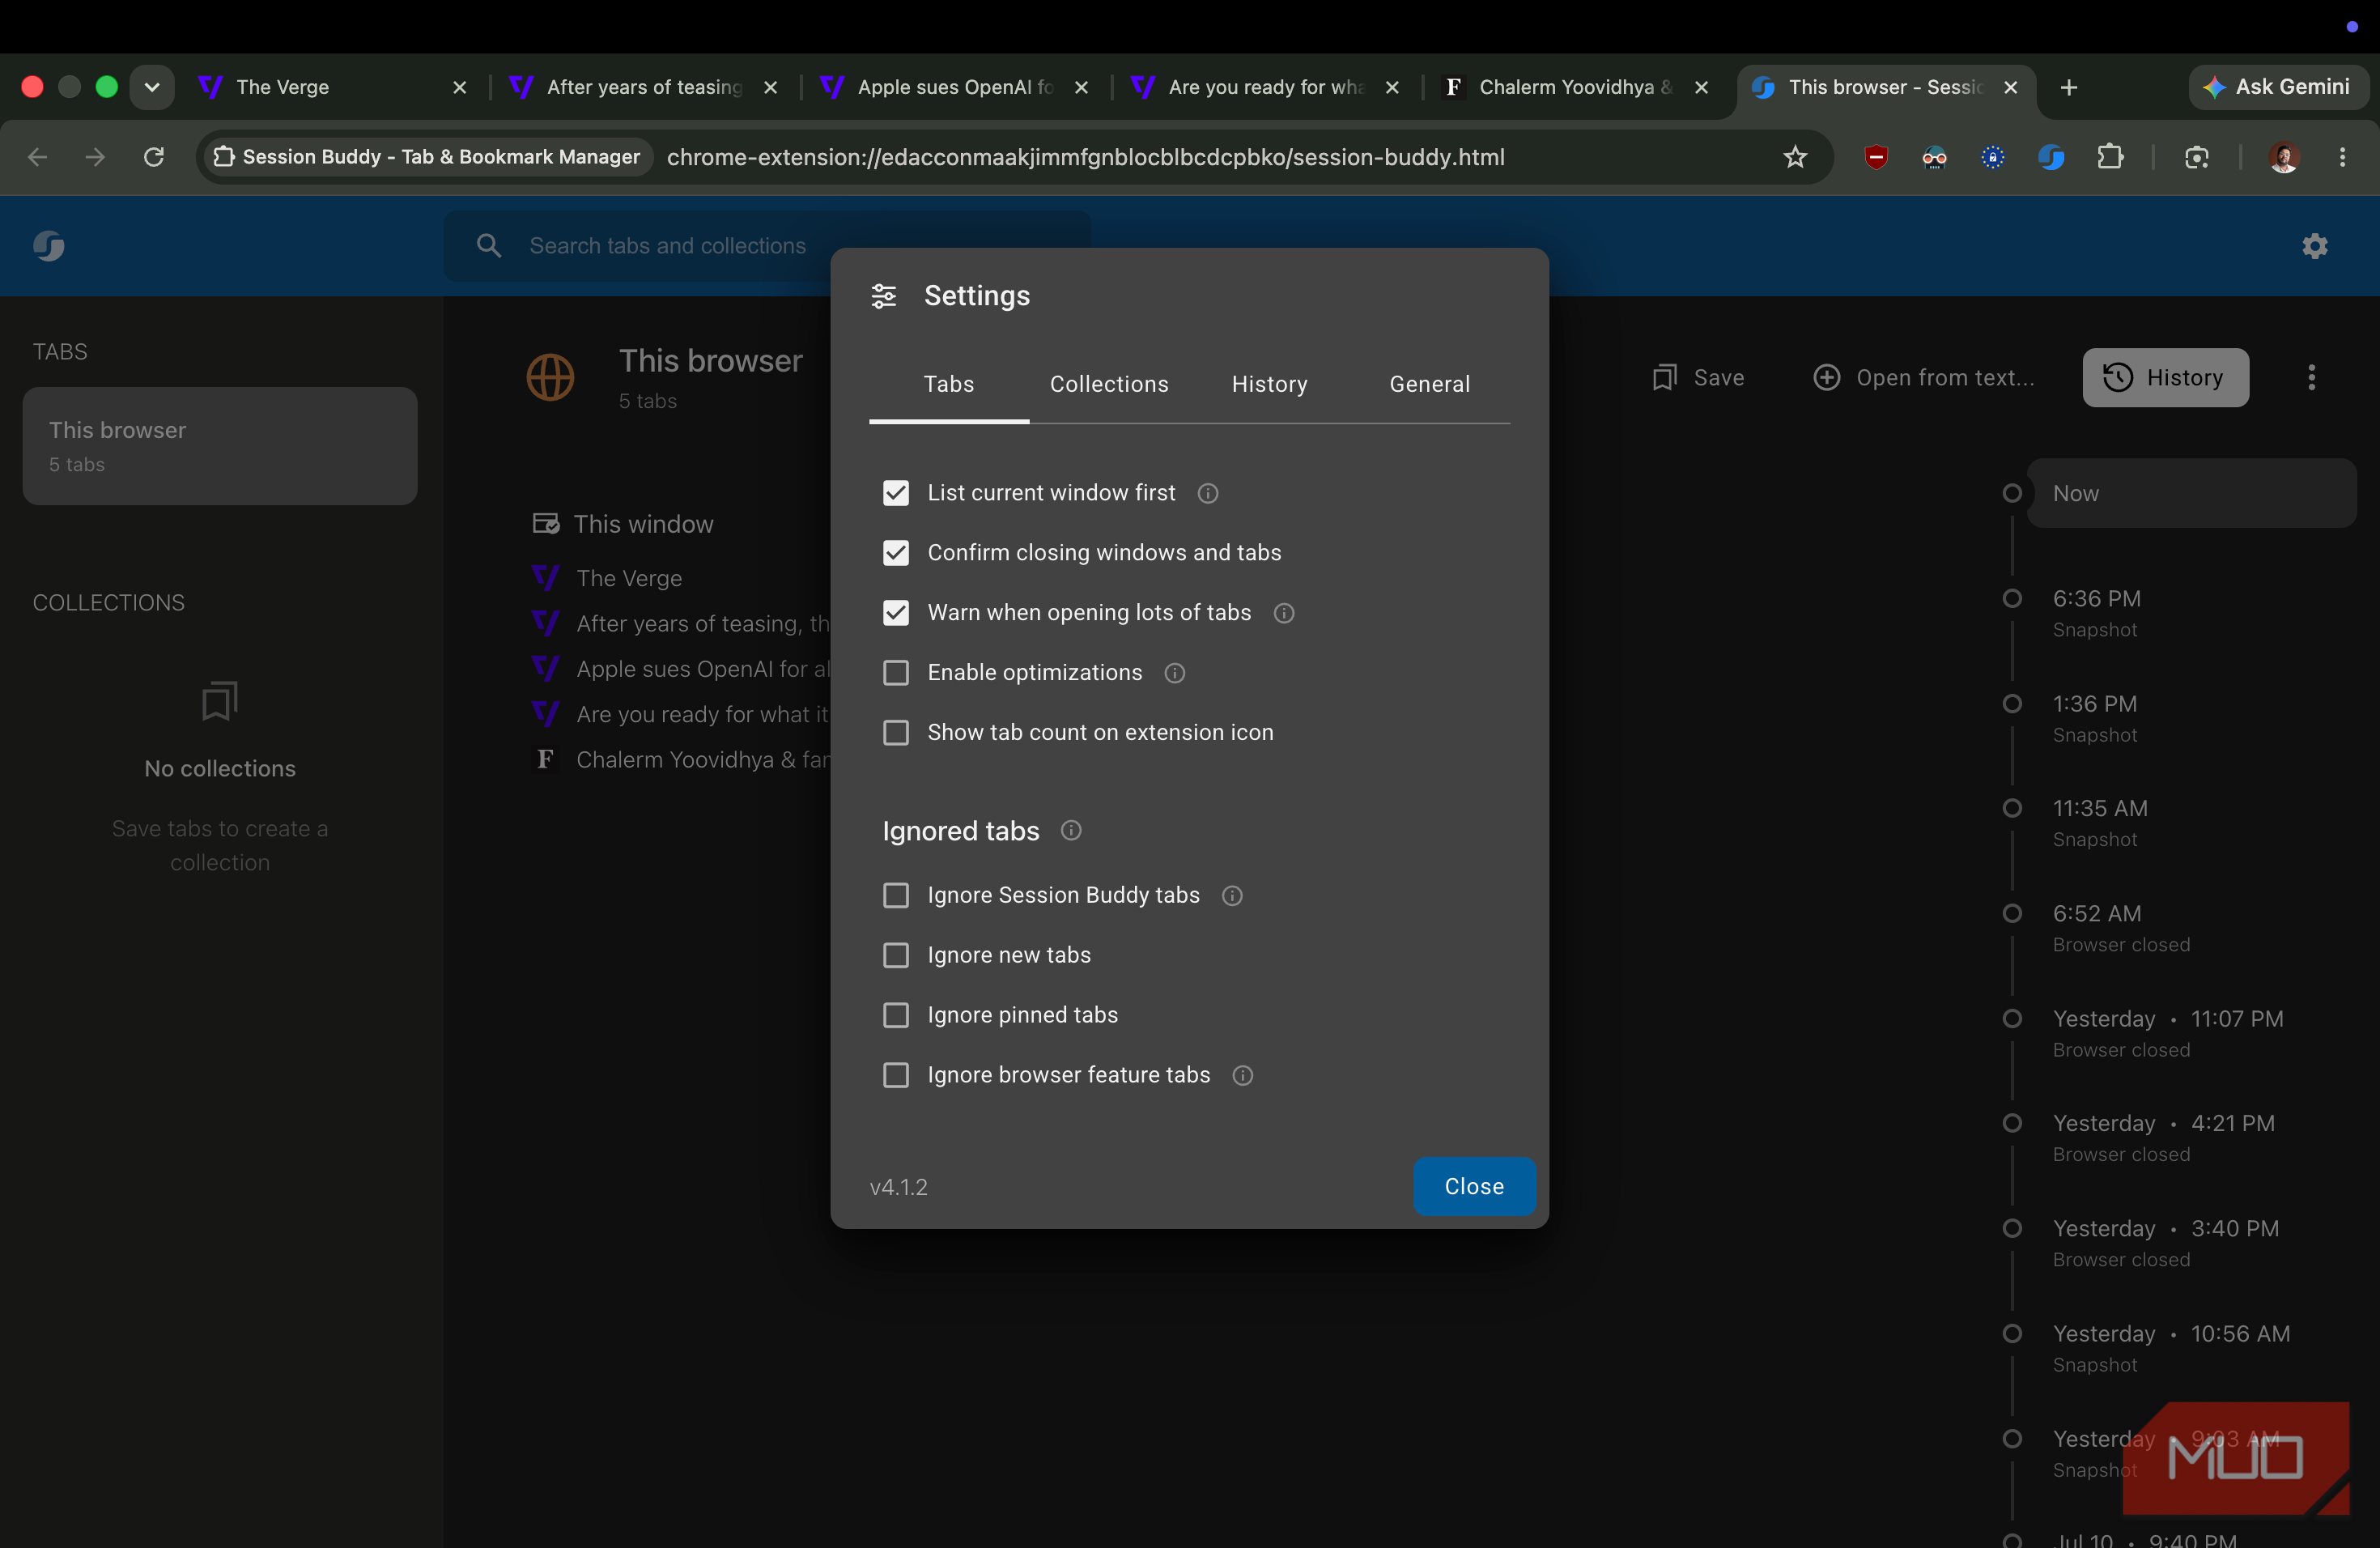Check Ignore pinned tabs

point(896,1016)
